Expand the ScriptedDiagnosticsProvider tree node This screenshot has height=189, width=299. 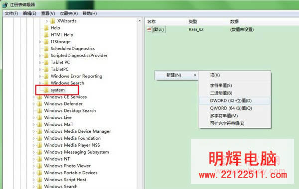coord(40,55)
